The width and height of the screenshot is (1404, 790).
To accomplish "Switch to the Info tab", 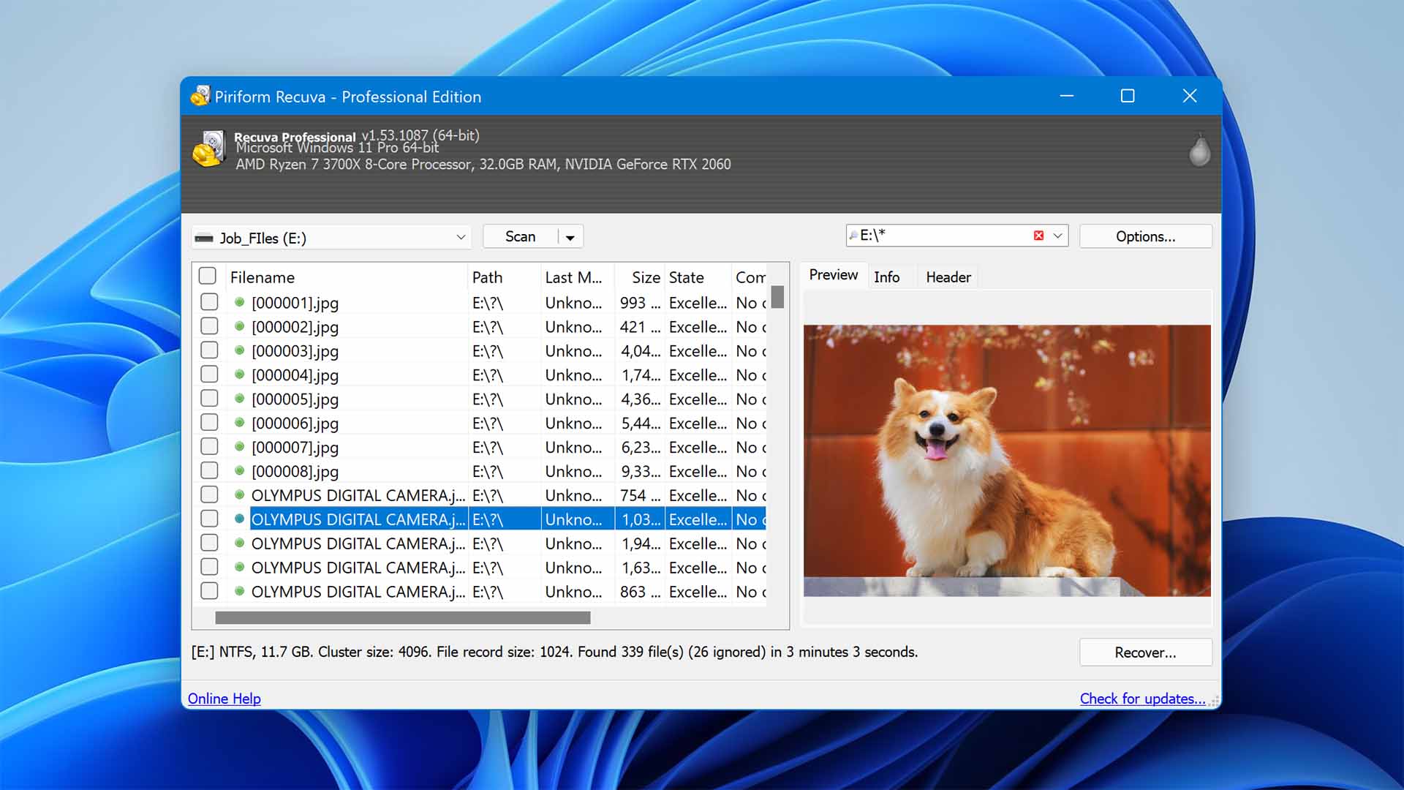I will pyautogui.click(x=886, y=277).
